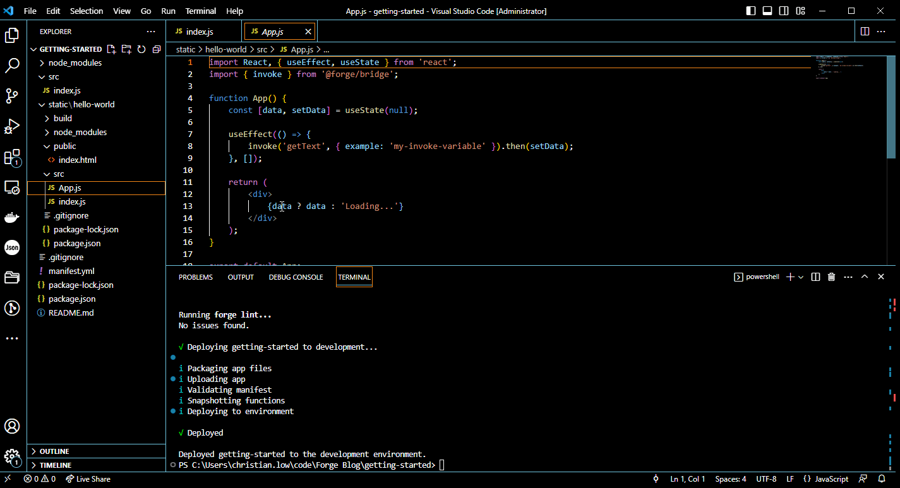Viewport: 900px width, 488px height.
Task: Open the Search view
Action: [x=12, y=66]
